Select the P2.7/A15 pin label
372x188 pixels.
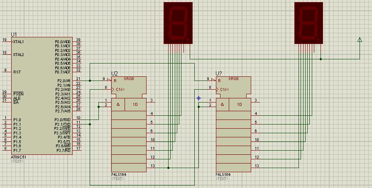pyautogui.click(x=63, y=111)
